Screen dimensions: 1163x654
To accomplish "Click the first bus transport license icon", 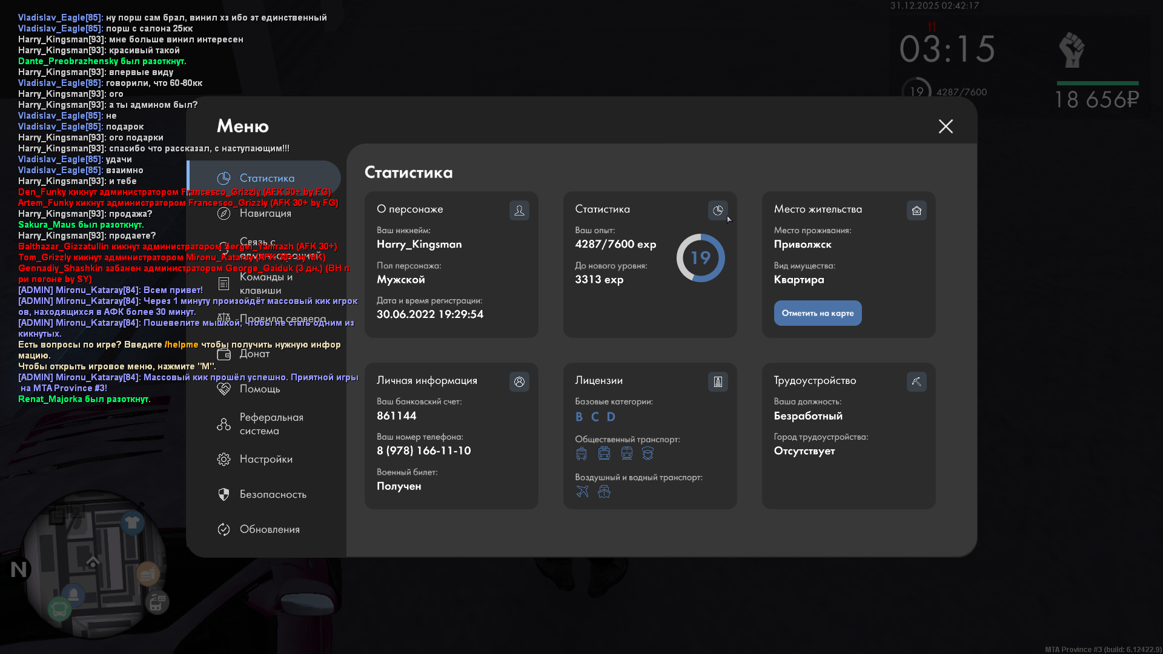I will (x=581, y=453).
